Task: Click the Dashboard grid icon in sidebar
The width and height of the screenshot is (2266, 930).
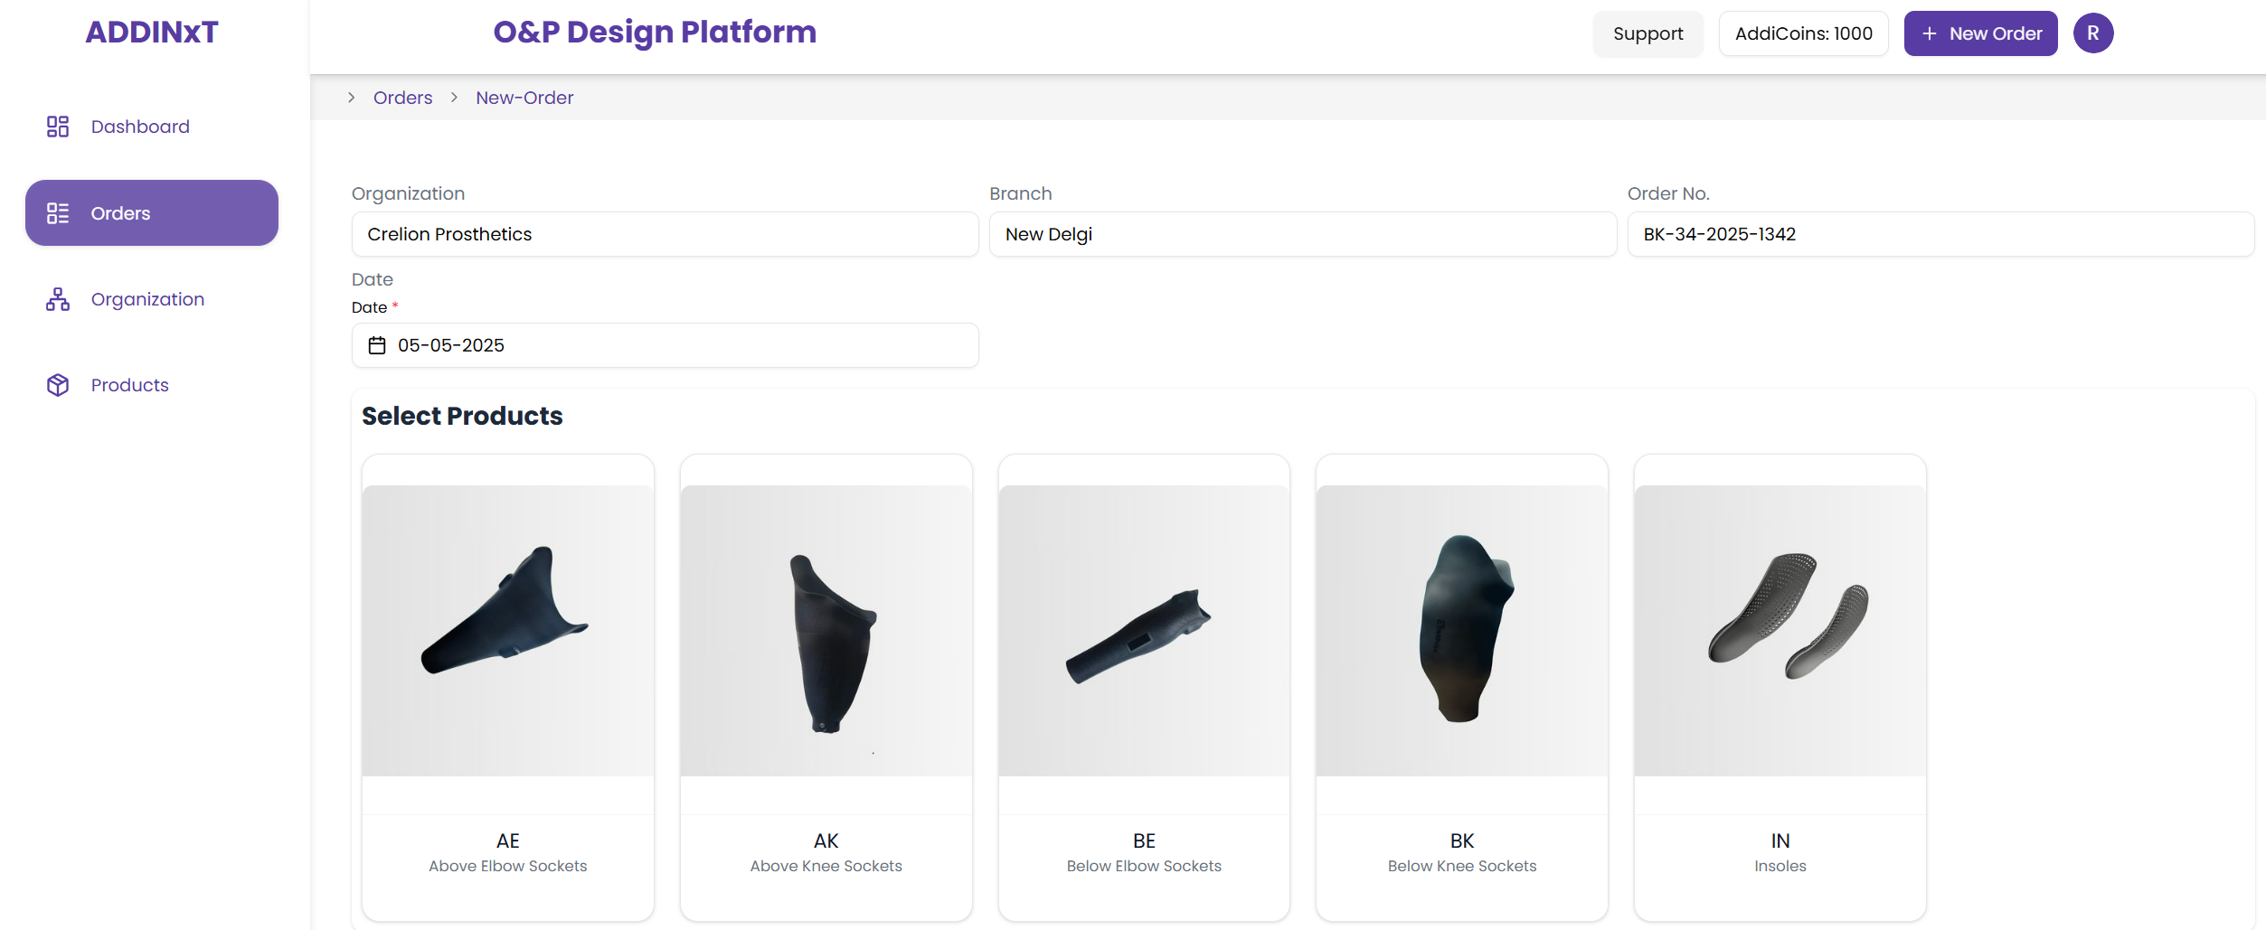Action: (x=58, y=127)
